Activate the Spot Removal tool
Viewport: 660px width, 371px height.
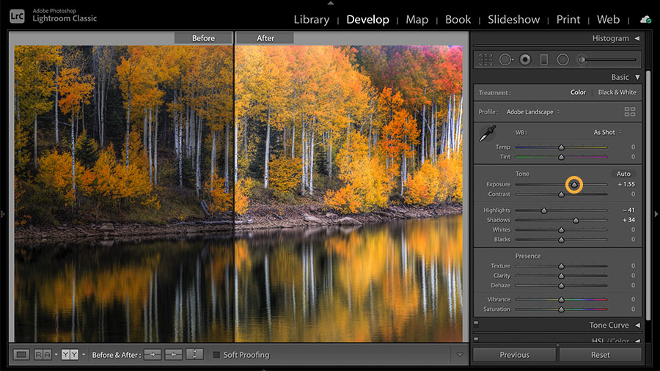pos(506,59)
